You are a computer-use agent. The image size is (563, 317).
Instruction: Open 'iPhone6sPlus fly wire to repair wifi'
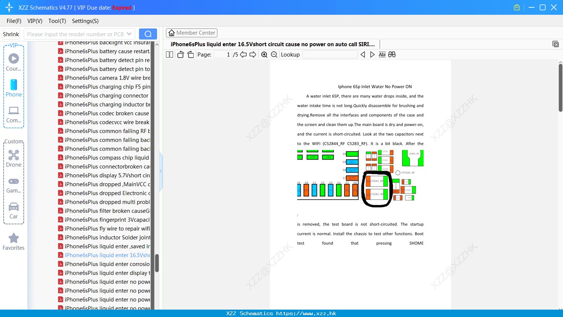[x=104, y=229]
